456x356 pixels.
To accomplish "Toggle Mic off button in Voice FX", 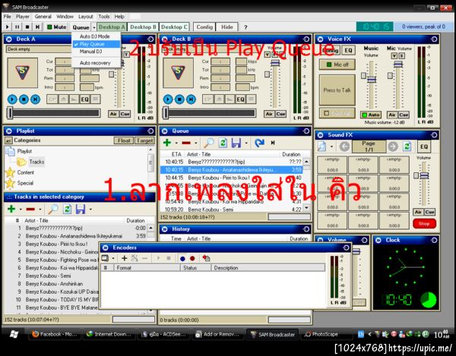I will coord(337,65).
